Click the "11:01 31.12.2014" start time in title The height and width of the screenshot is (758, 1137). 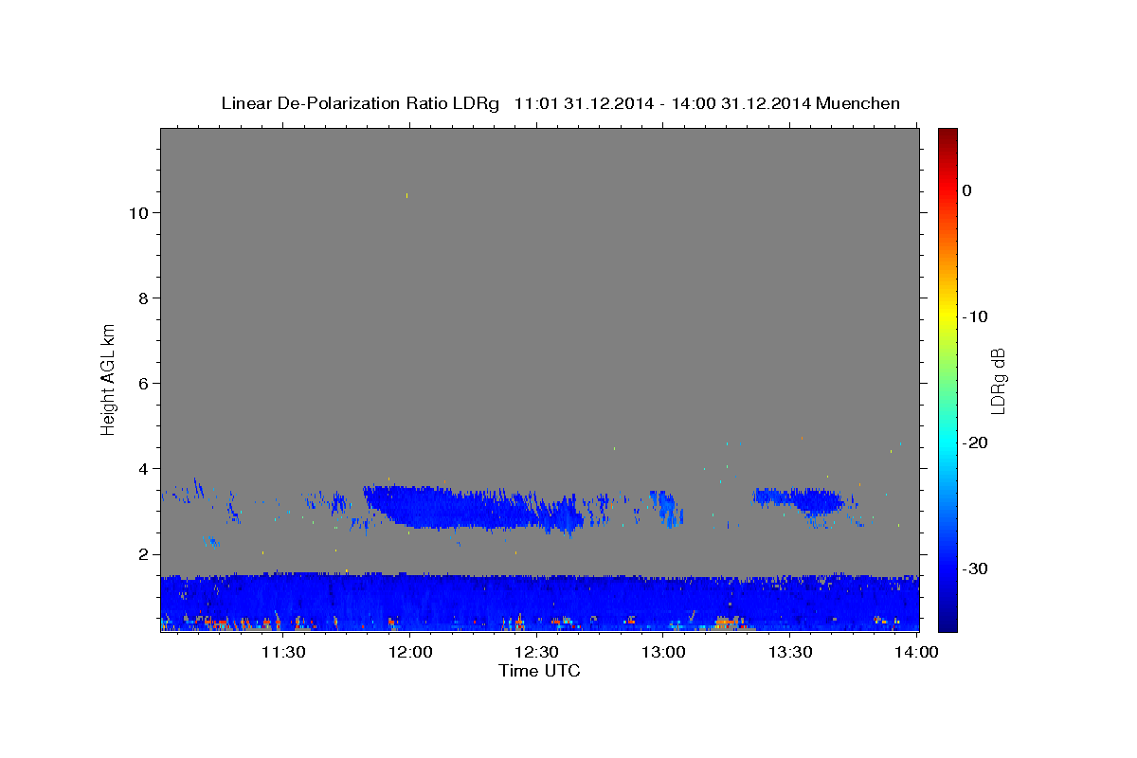(x=584, y=103)
